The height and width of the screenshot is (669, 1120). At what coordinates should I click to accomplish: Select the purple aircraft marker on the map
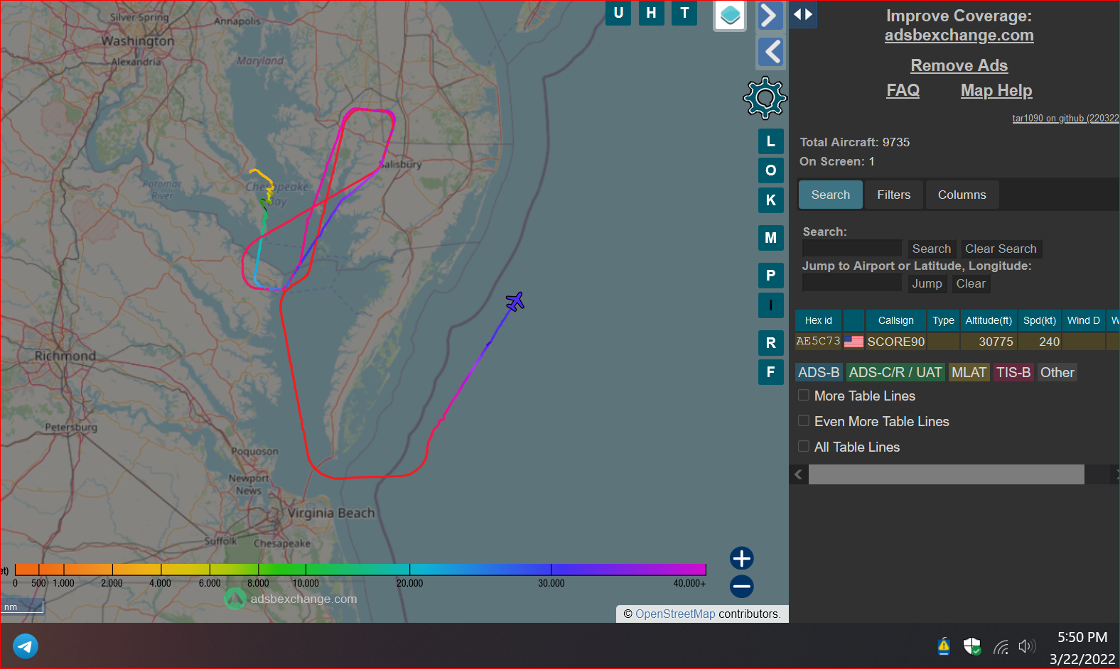tap(515, 302)
